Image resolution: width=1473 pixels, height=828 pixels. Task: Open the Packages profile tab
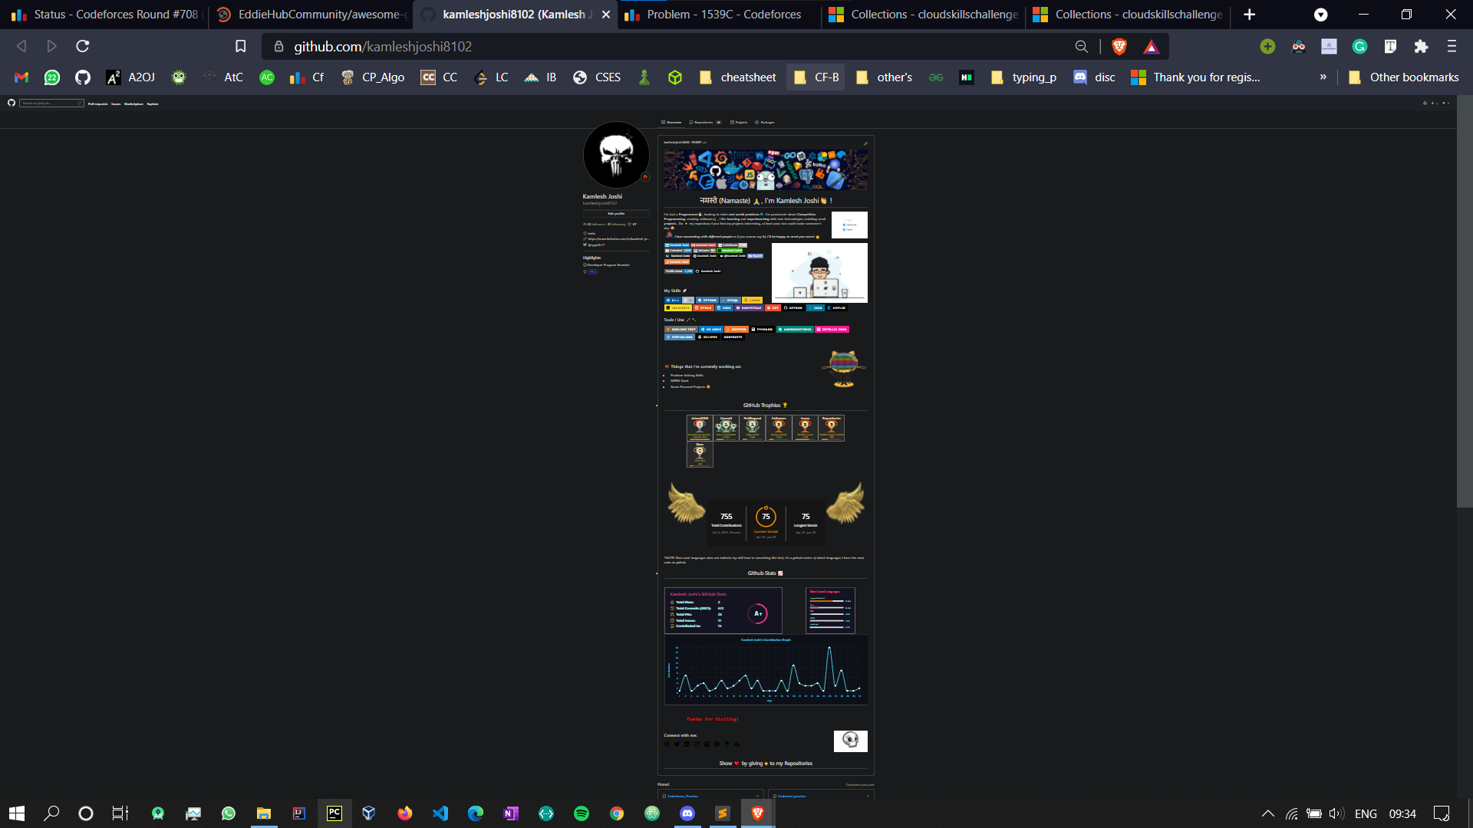tap(765, 122)
